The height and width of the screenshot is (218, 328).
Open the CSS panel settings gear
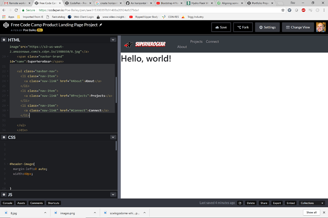coord(4,137)
